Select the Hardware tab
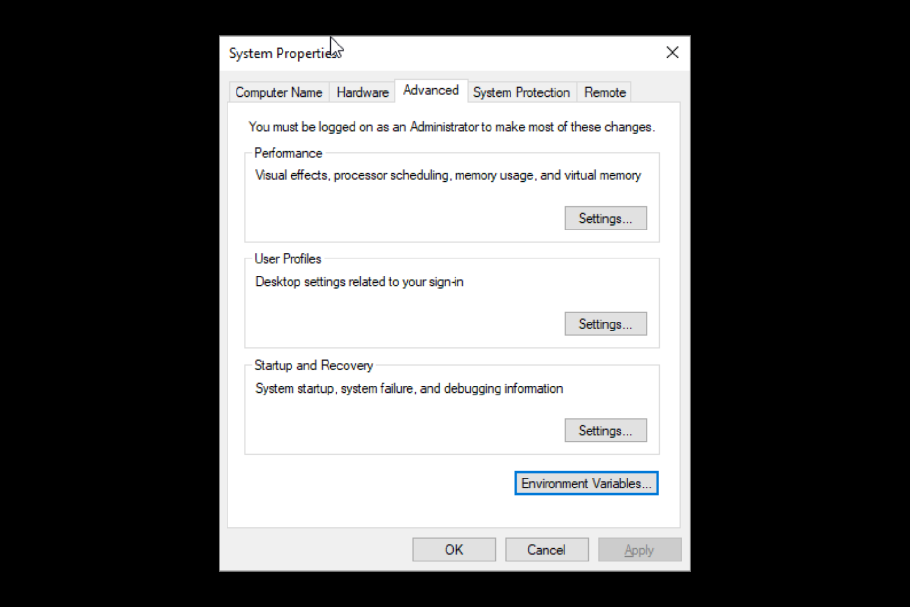Viewport: 910px width, 607px height. point(362,92)
